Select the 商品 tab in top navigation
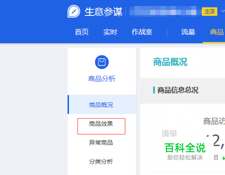 click(217, 32)
